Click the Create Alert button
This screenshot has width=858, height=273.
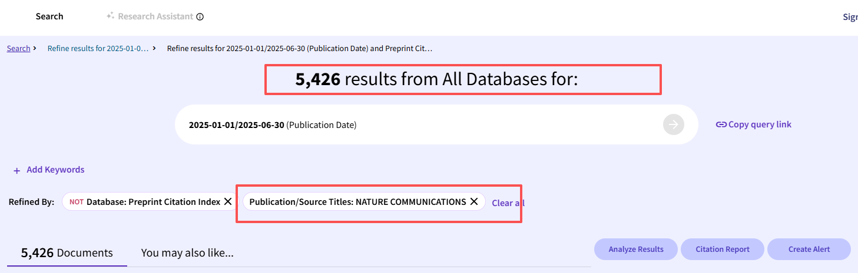point(809,250)
